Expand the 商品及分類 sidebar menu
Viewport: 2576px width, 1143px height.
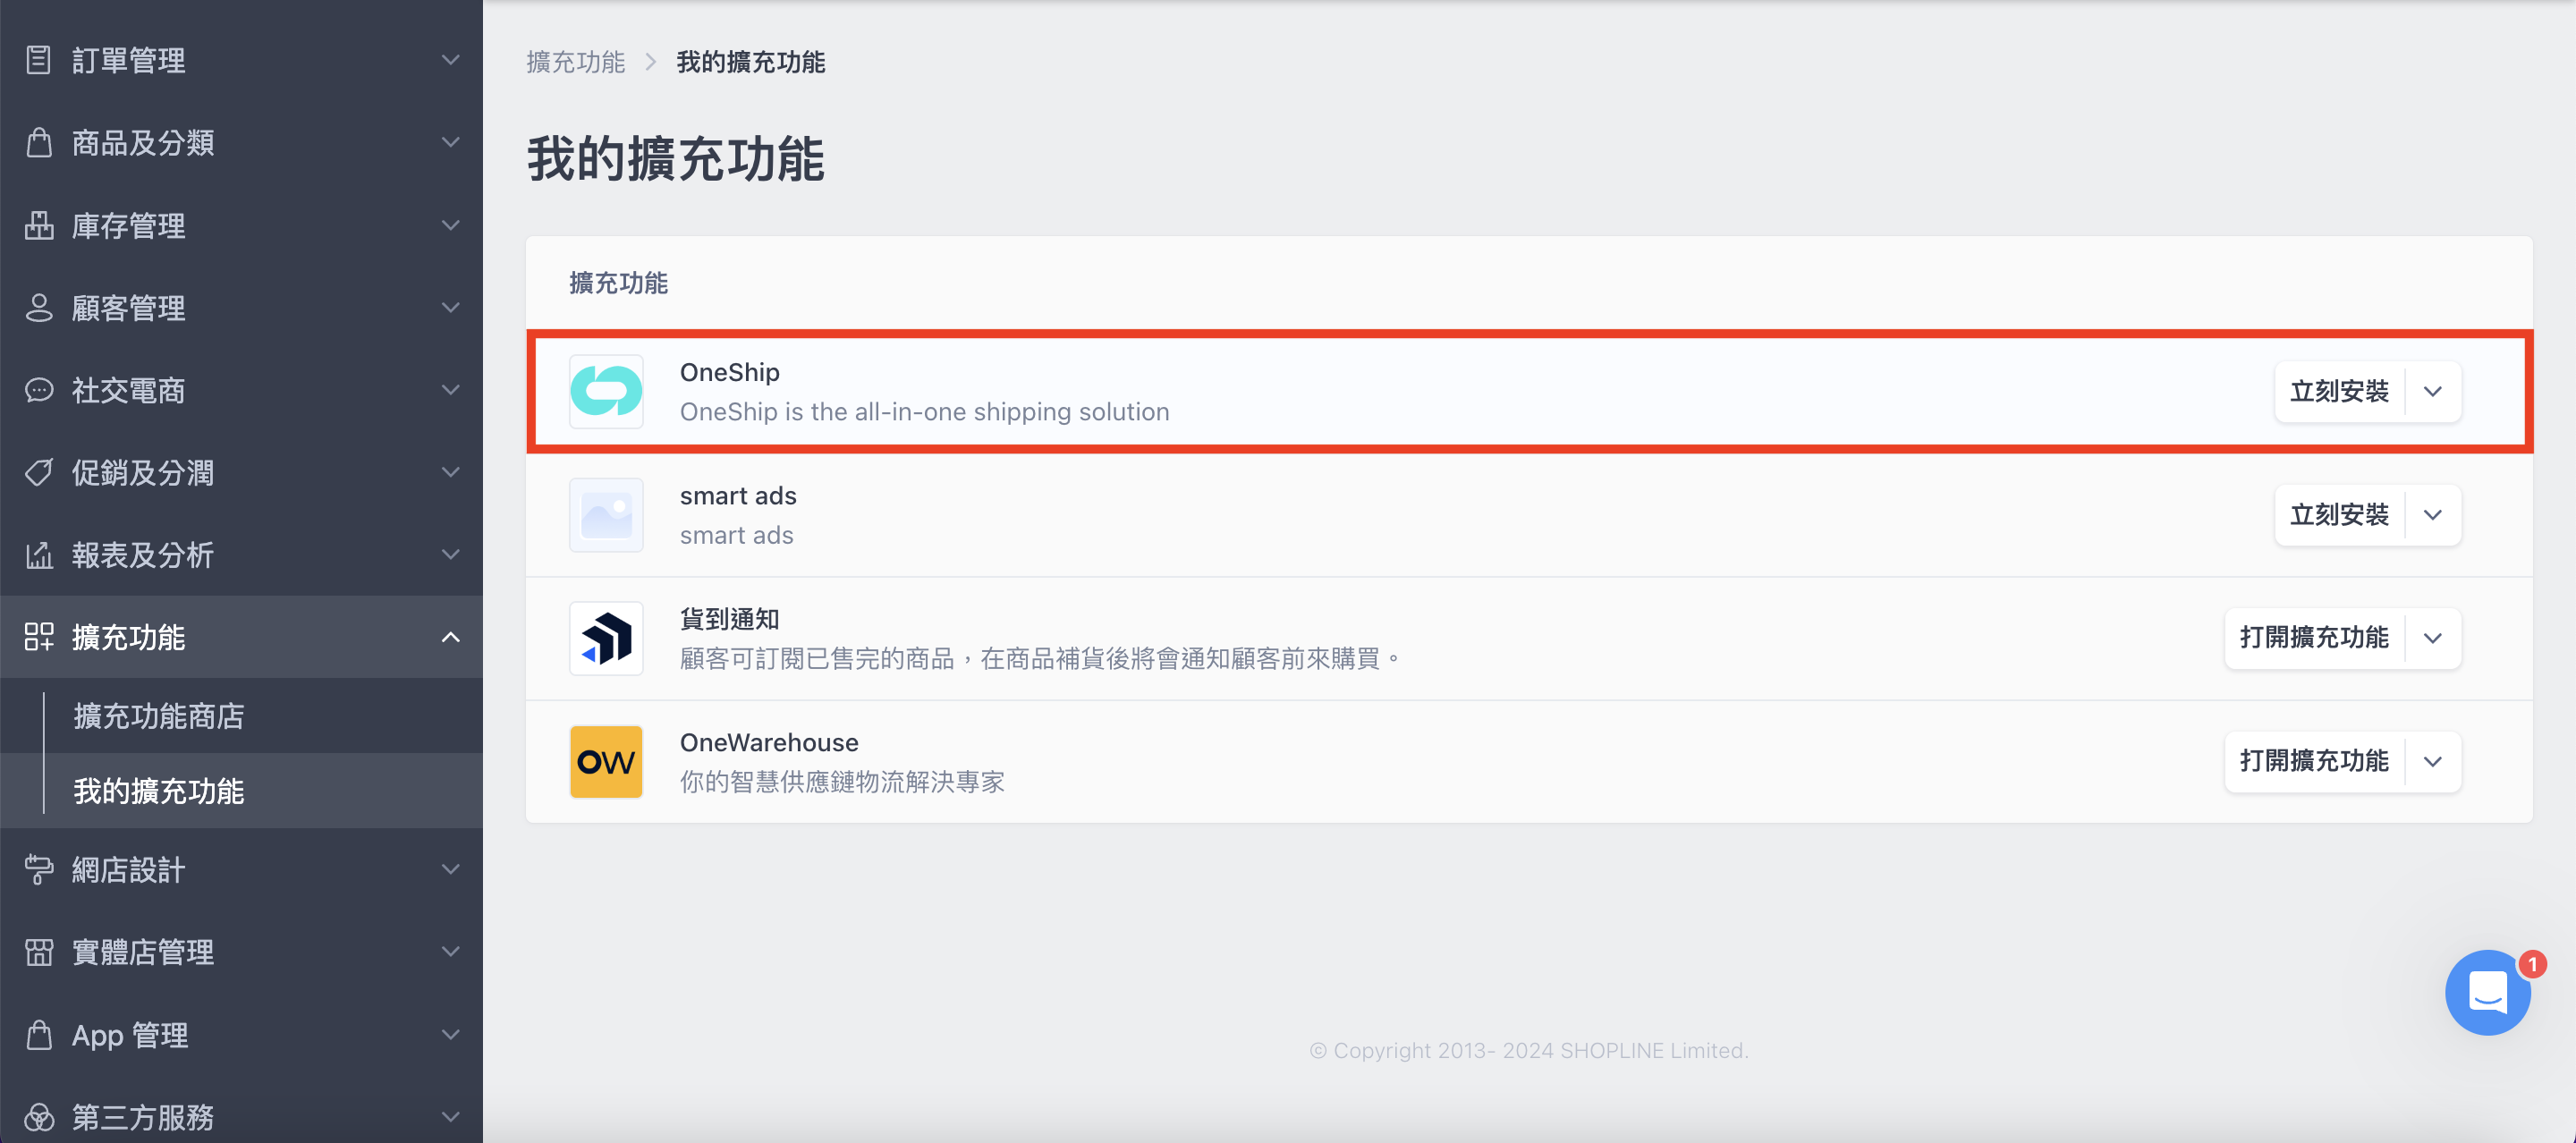[x=241, y=142]
